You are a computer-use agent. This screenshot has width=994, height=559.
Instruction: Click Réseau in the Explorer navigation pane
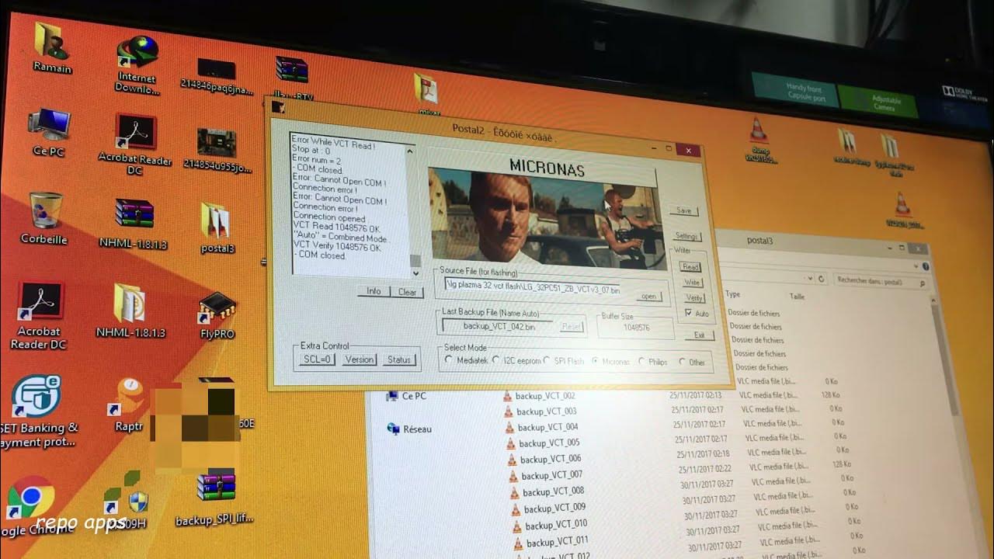[x=410, y=429]
